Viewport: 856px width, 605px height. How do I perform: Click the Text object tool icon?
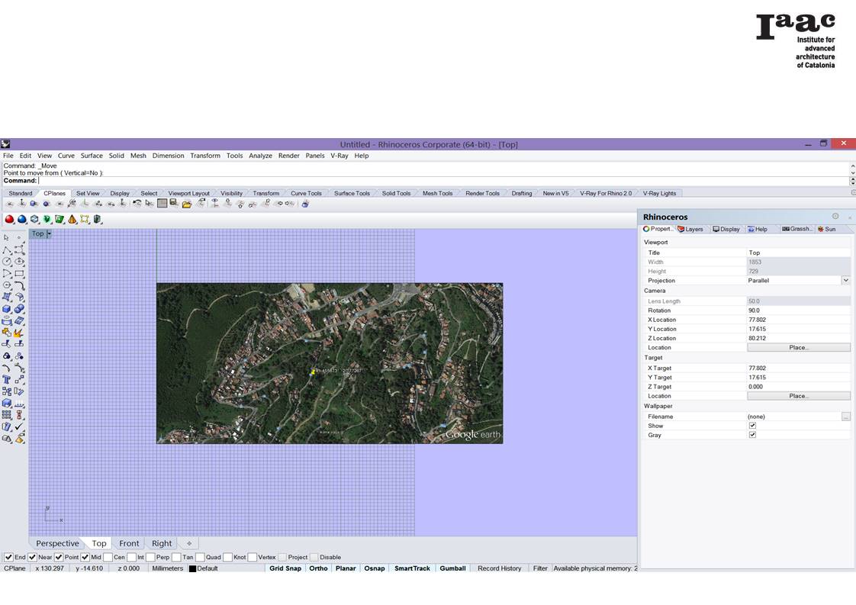7,379
